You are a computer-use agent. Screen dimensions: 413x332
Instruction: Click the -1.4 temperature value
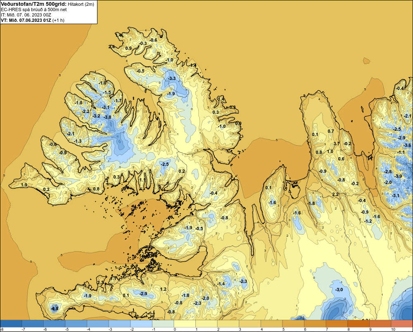(221, 284)
